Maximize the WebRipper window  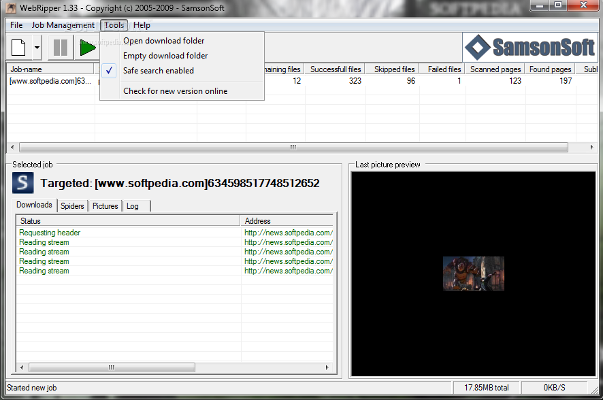(557, 5)
